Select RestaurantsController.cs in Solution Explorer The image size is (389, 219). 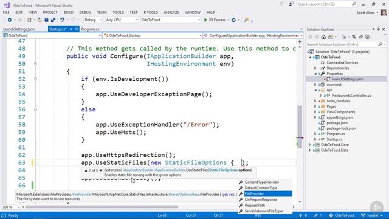pyautogui.click(x=351, y=96)
